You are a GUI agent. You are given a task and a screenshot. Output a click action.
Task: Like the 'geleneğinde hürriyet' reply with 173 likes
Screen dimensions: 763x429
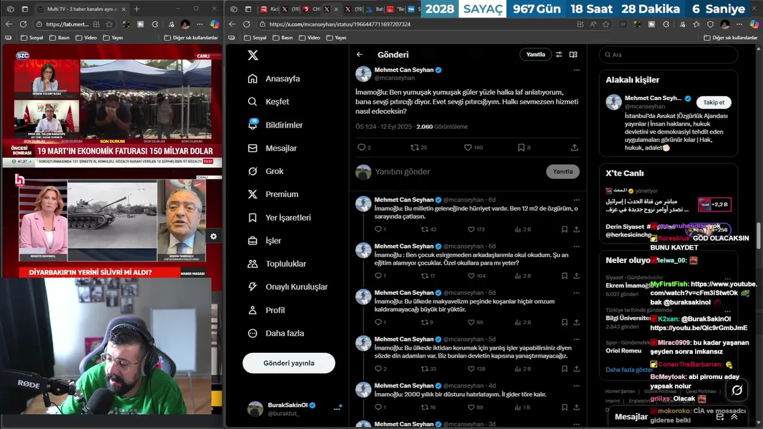476,229
